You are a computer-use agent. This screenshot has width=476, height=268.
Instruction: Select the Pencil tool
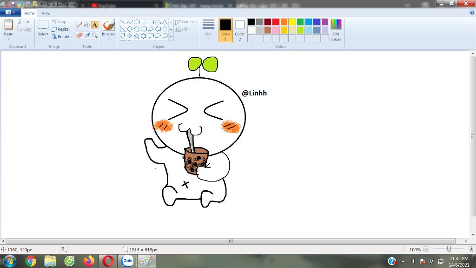pos(79,25)
